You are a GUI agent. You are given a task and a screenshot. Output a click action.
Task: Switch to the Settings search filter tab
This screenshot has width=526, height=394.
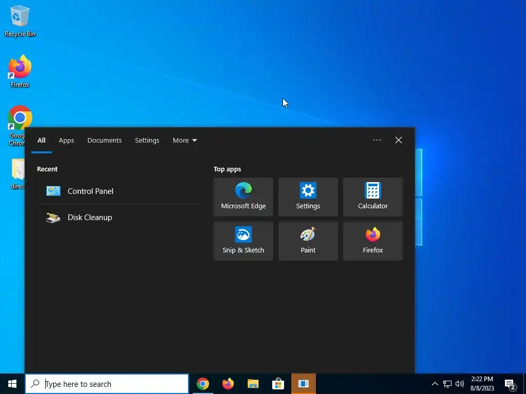[x=147, y=141]
